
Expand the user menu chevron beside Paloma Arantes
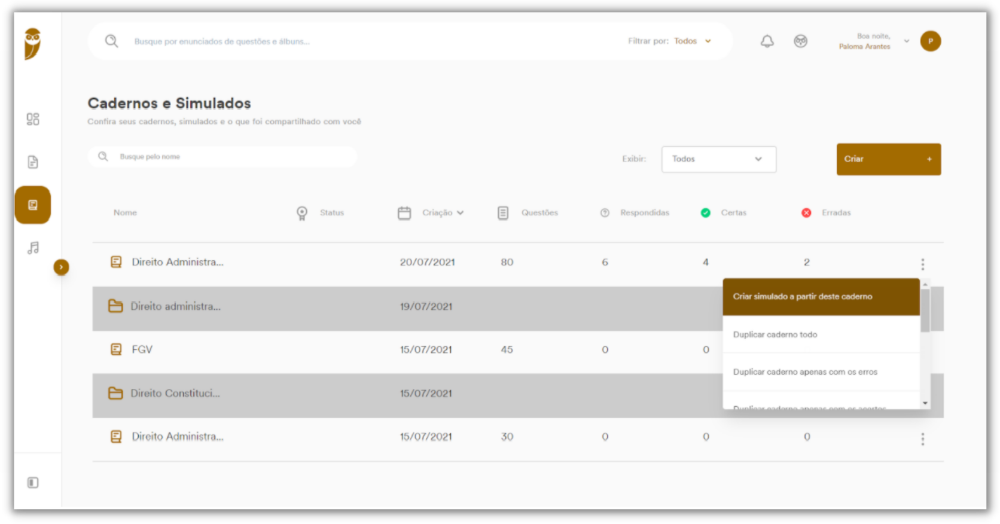click(906, 41)
